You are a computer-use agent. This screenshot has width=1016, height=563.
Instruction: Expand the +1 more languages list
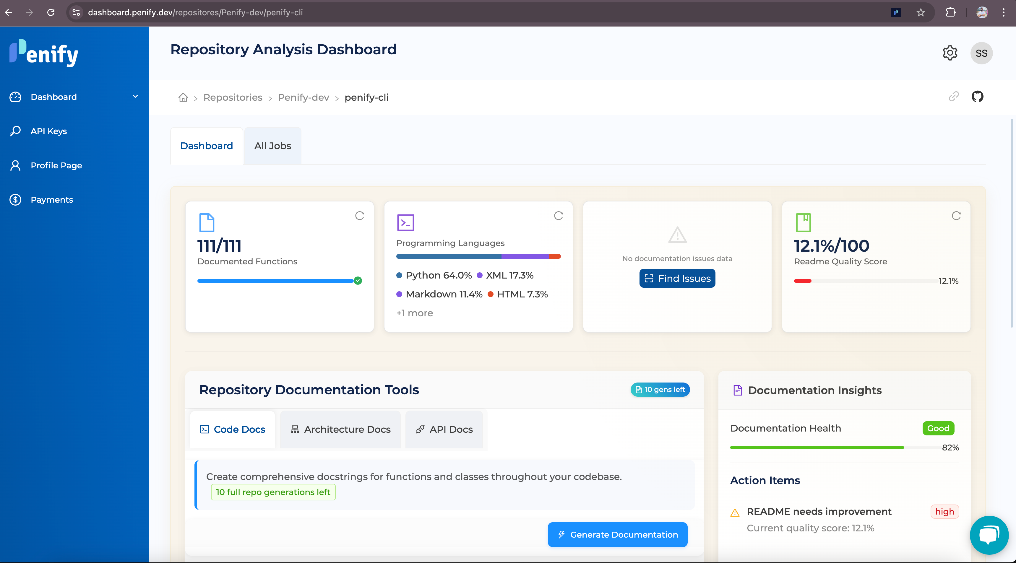pos(414,313)
